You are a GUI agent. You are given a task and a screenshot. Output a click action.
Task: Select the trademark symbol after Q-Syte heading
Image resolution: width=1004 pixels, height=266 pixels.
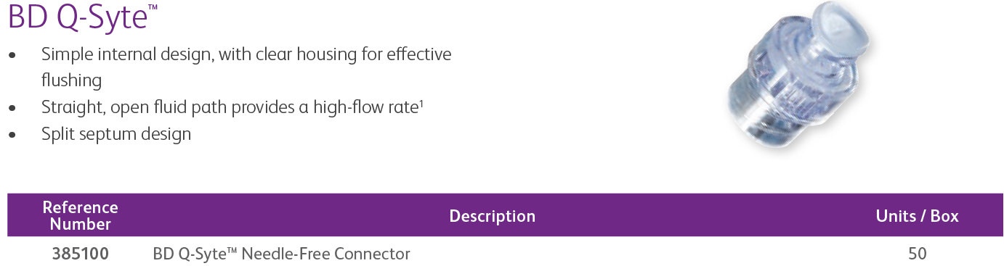pos(153,6)
